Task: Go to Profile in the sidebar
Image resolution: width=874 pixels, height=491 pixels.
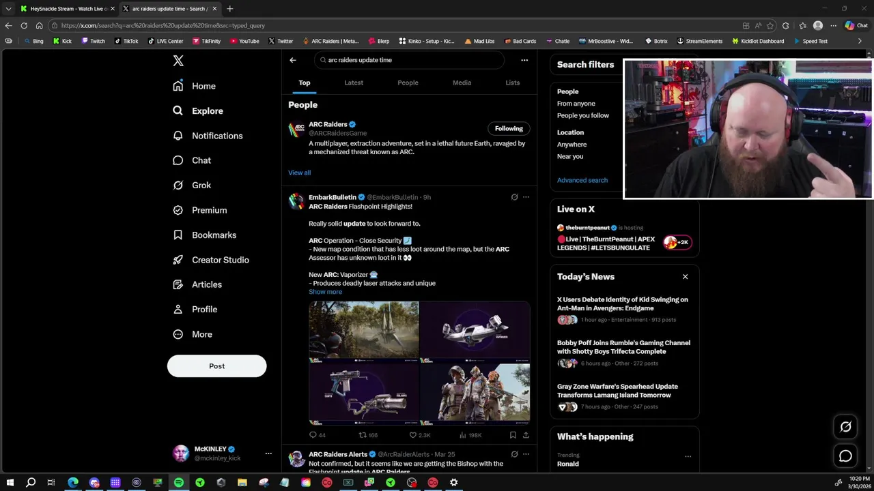Action: point(195,309)
